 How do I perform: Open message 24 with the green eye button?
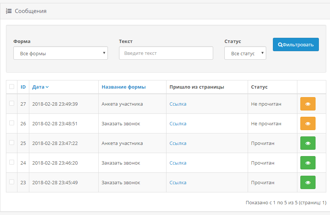click(x=307, y=163)
